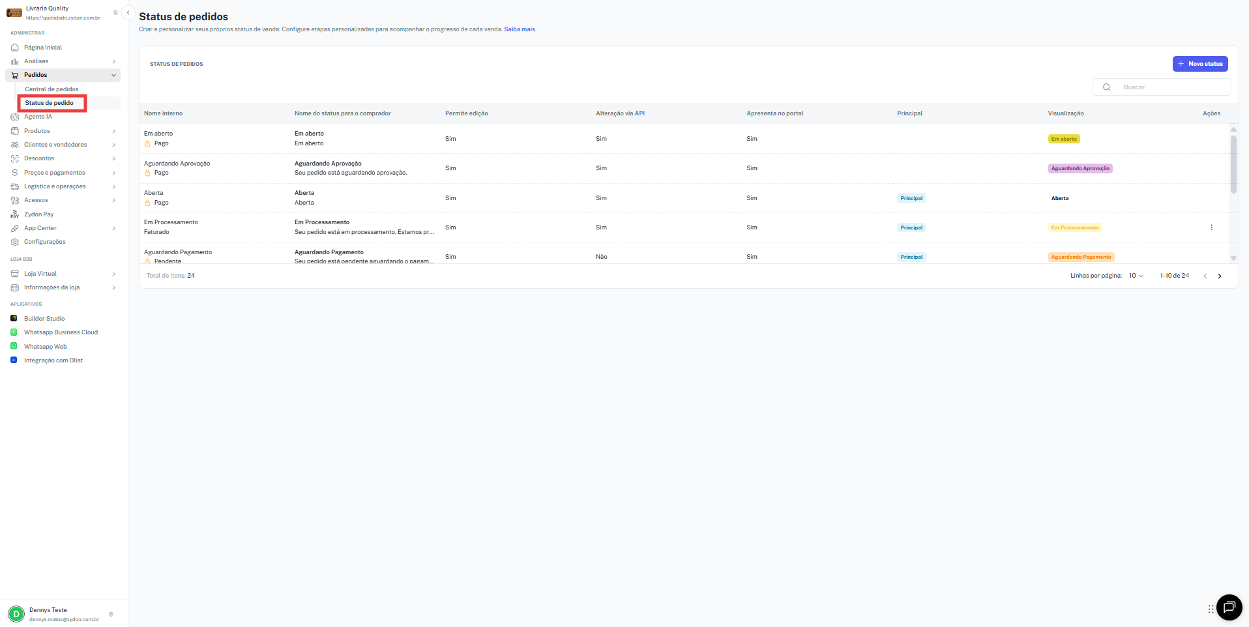Click the Alteração via API column header
Screen dimensions: 1249x627
tap(620, 113)
